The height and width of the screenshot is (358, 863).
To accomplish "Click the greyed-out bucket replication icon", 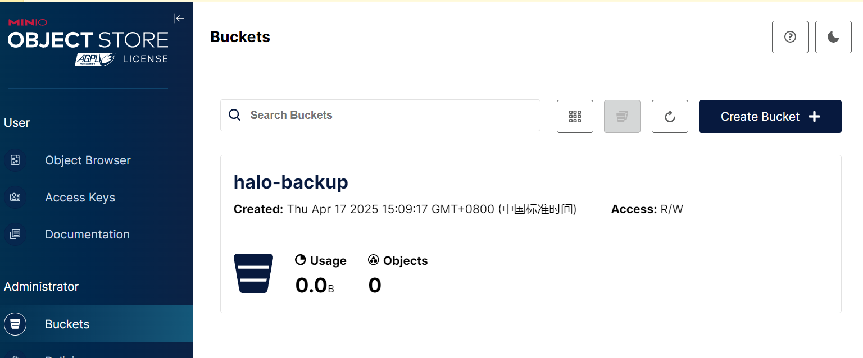I will coord(622,116).
